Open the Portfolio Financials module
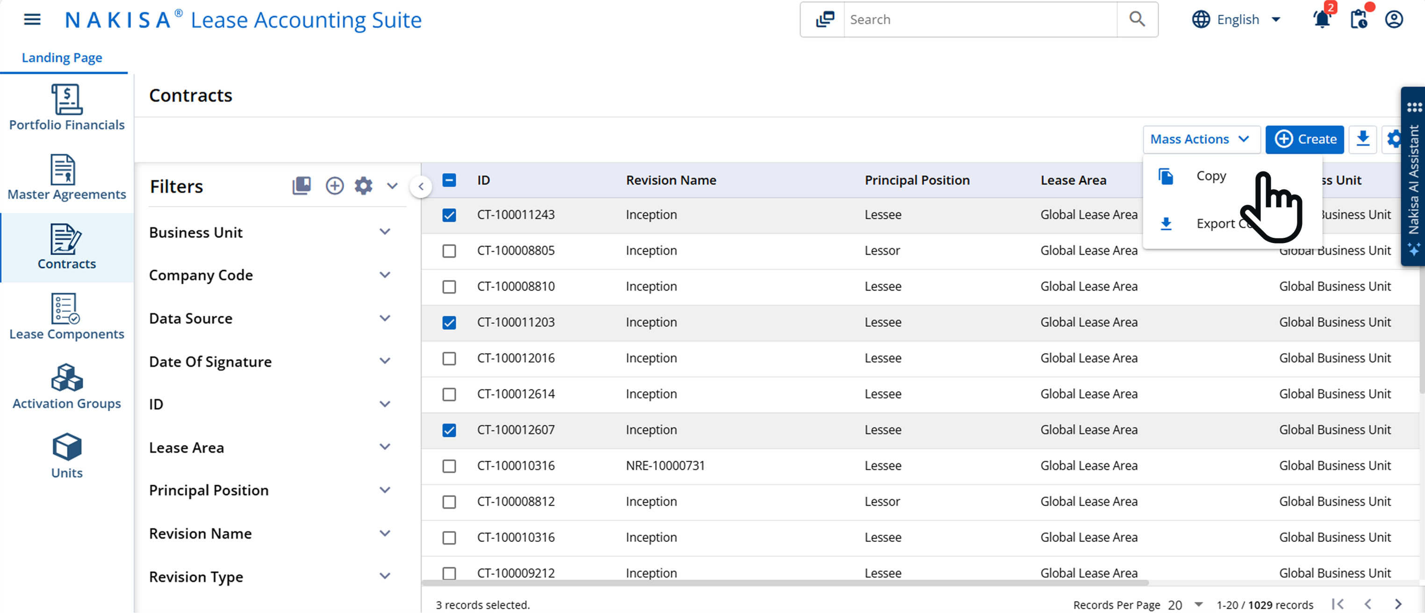The height and width of the screenshot is (613, 1425). [x=66, y=108]
